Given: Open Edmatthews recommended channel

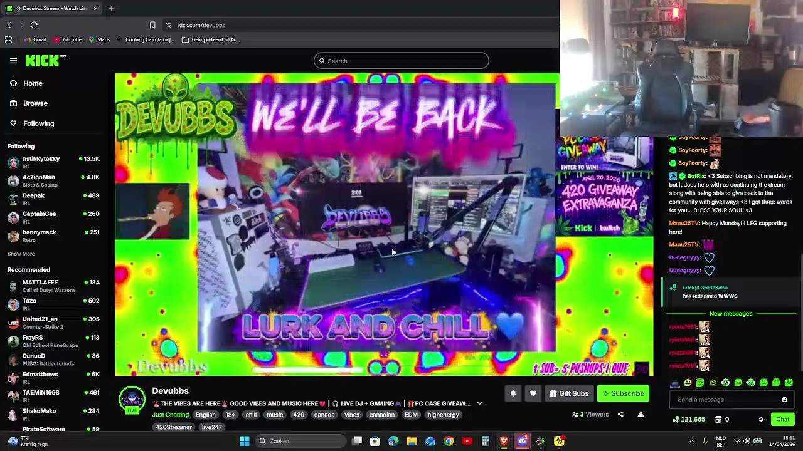Looking at the screenshot, I should (x=55, y=378).
